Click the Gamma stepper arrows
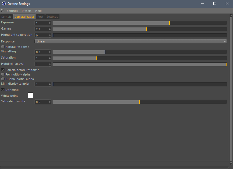The height and width of the screenshot is (169, 233). (x=50, y=29)
